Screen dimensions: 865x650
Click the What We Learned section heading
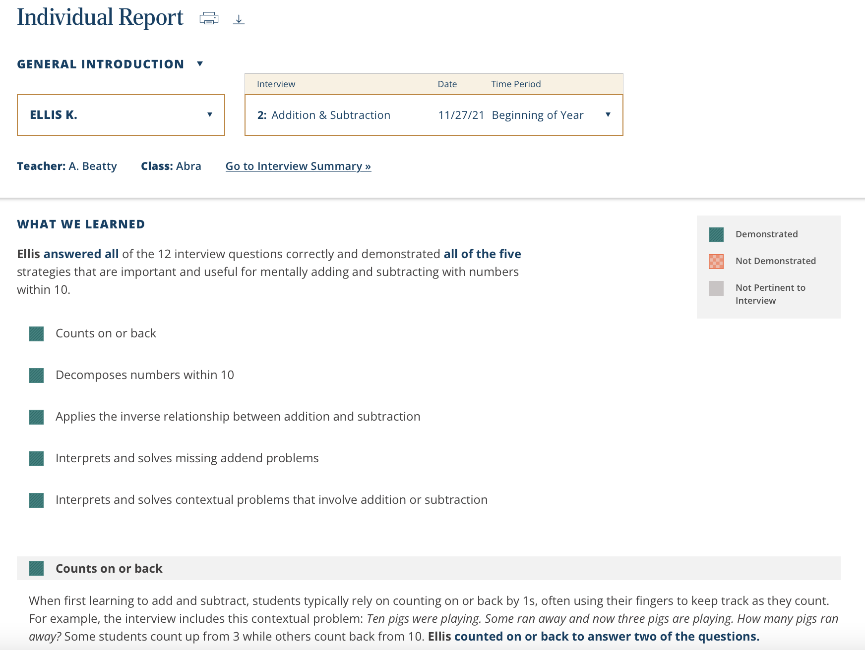(81, 224)
